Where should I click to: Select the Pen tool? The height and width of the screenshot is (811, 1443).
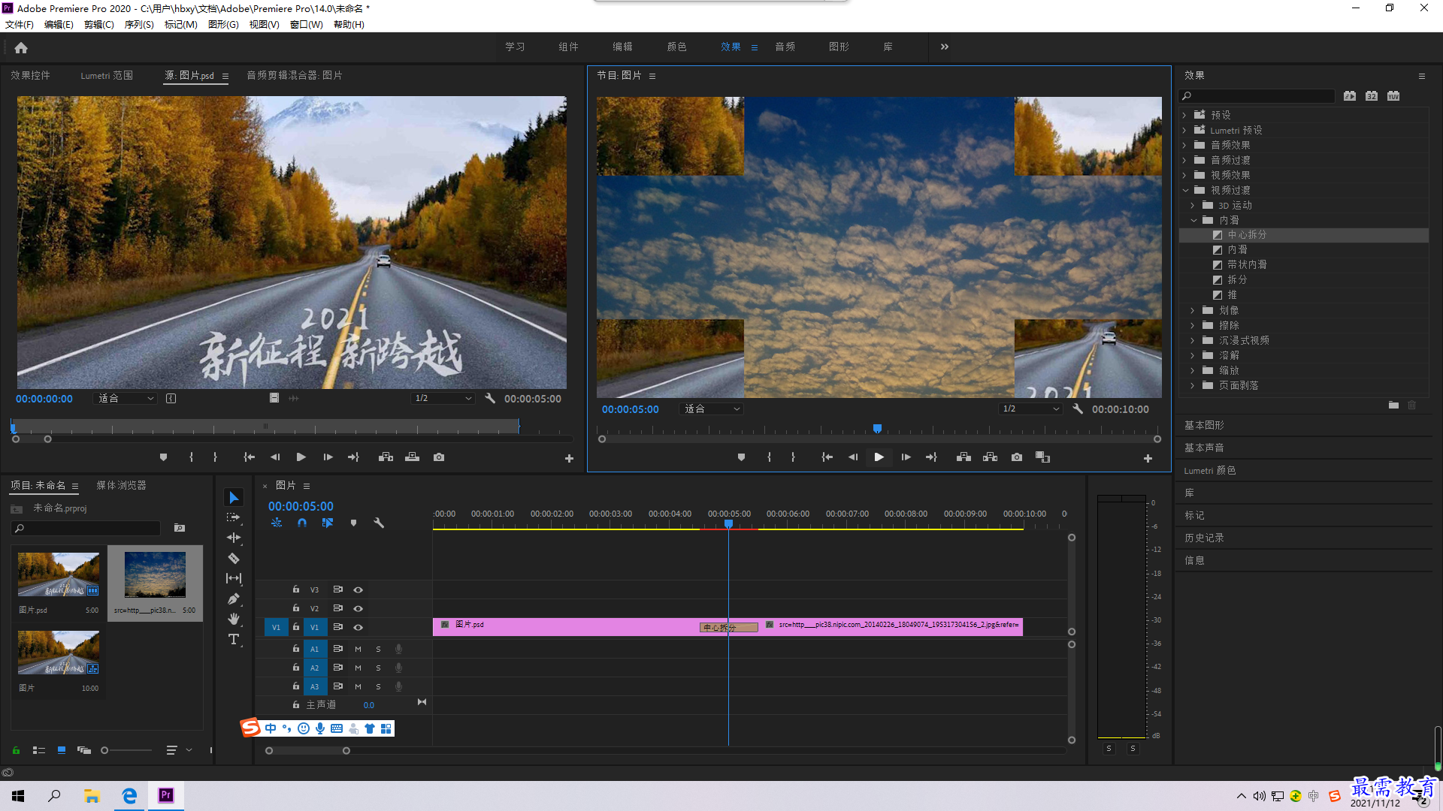[x=234, y=598]
